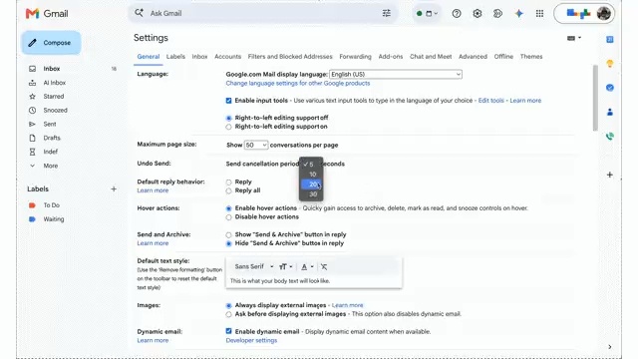Image resolution: width=638 pixels, height=359 pixels.
Task: Get add-ons with side panel plus
Action: coord(609,175)
